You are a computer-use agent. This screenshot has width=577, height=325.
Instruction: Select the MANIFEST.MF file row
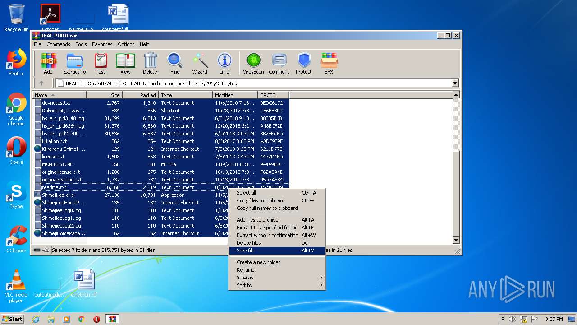[161, 164]
